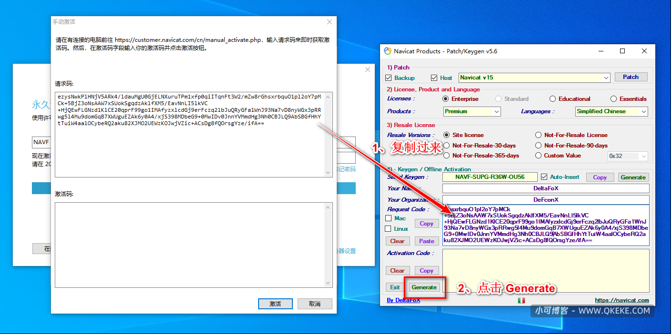The image size is (671, 334).
Task: Click the Navicat keygen title bar app icon
Action: [x=388, y=51]
